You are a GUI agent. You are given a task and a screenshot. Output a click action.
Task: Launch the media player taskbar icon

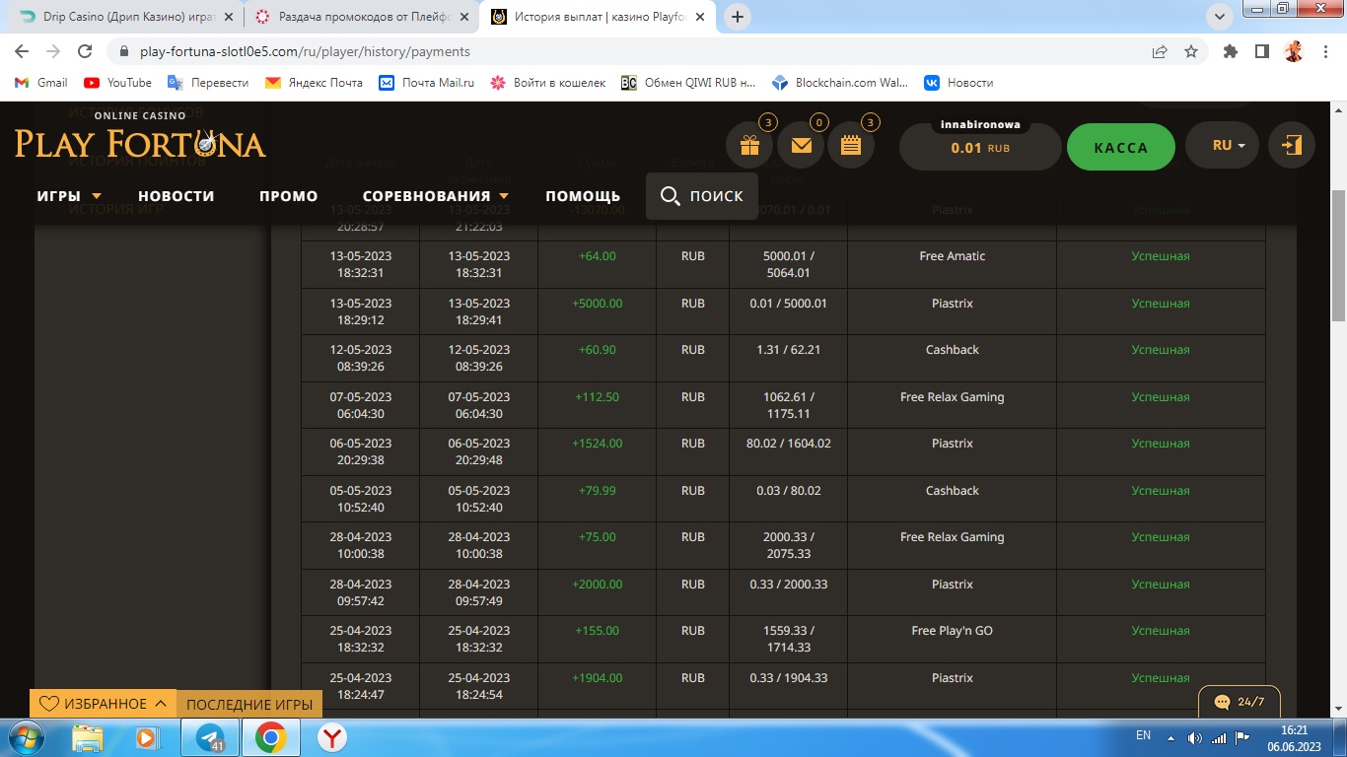coord(147,737)
